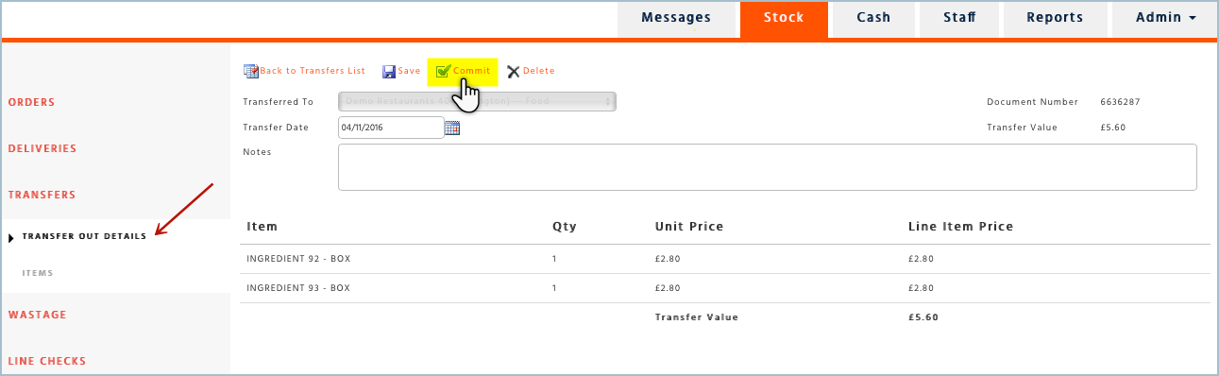Viewport: 1219px width, 376px height.
Task: Go to Orders in the sidebar
Action: coord(32,102)
